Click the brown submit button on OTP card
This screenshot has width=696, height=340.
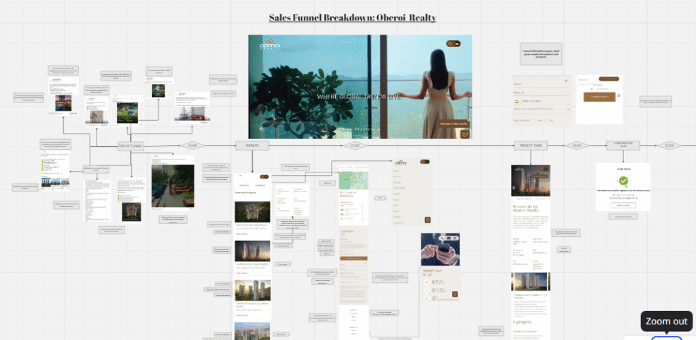point(599,97)
